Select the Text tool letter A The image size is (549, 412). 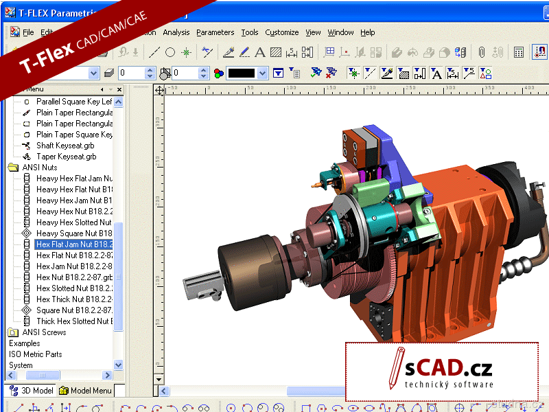tap(260, 53)
